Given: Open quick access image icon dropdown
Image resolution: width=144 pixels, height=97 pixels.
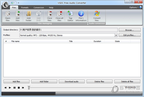Looking at the screenshot, I should click(13, 3).
